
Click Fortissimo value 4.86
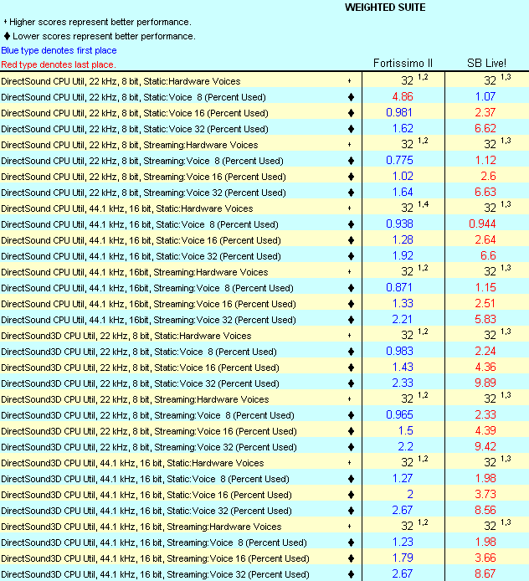coord(403,97)
